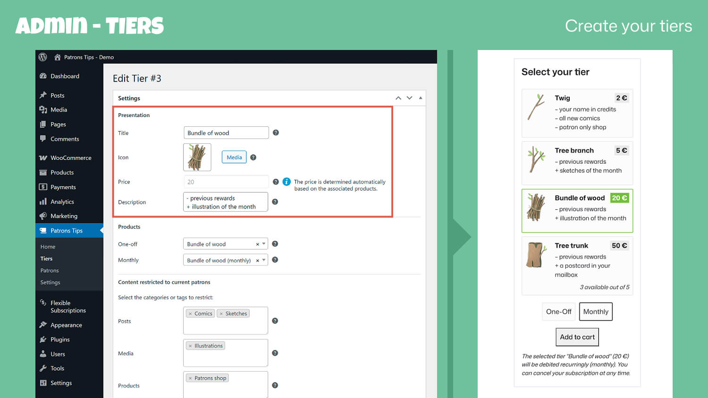Click the bottom Settings sidebar icon
This screenshot has height=398, width=708.
point(43,382)
